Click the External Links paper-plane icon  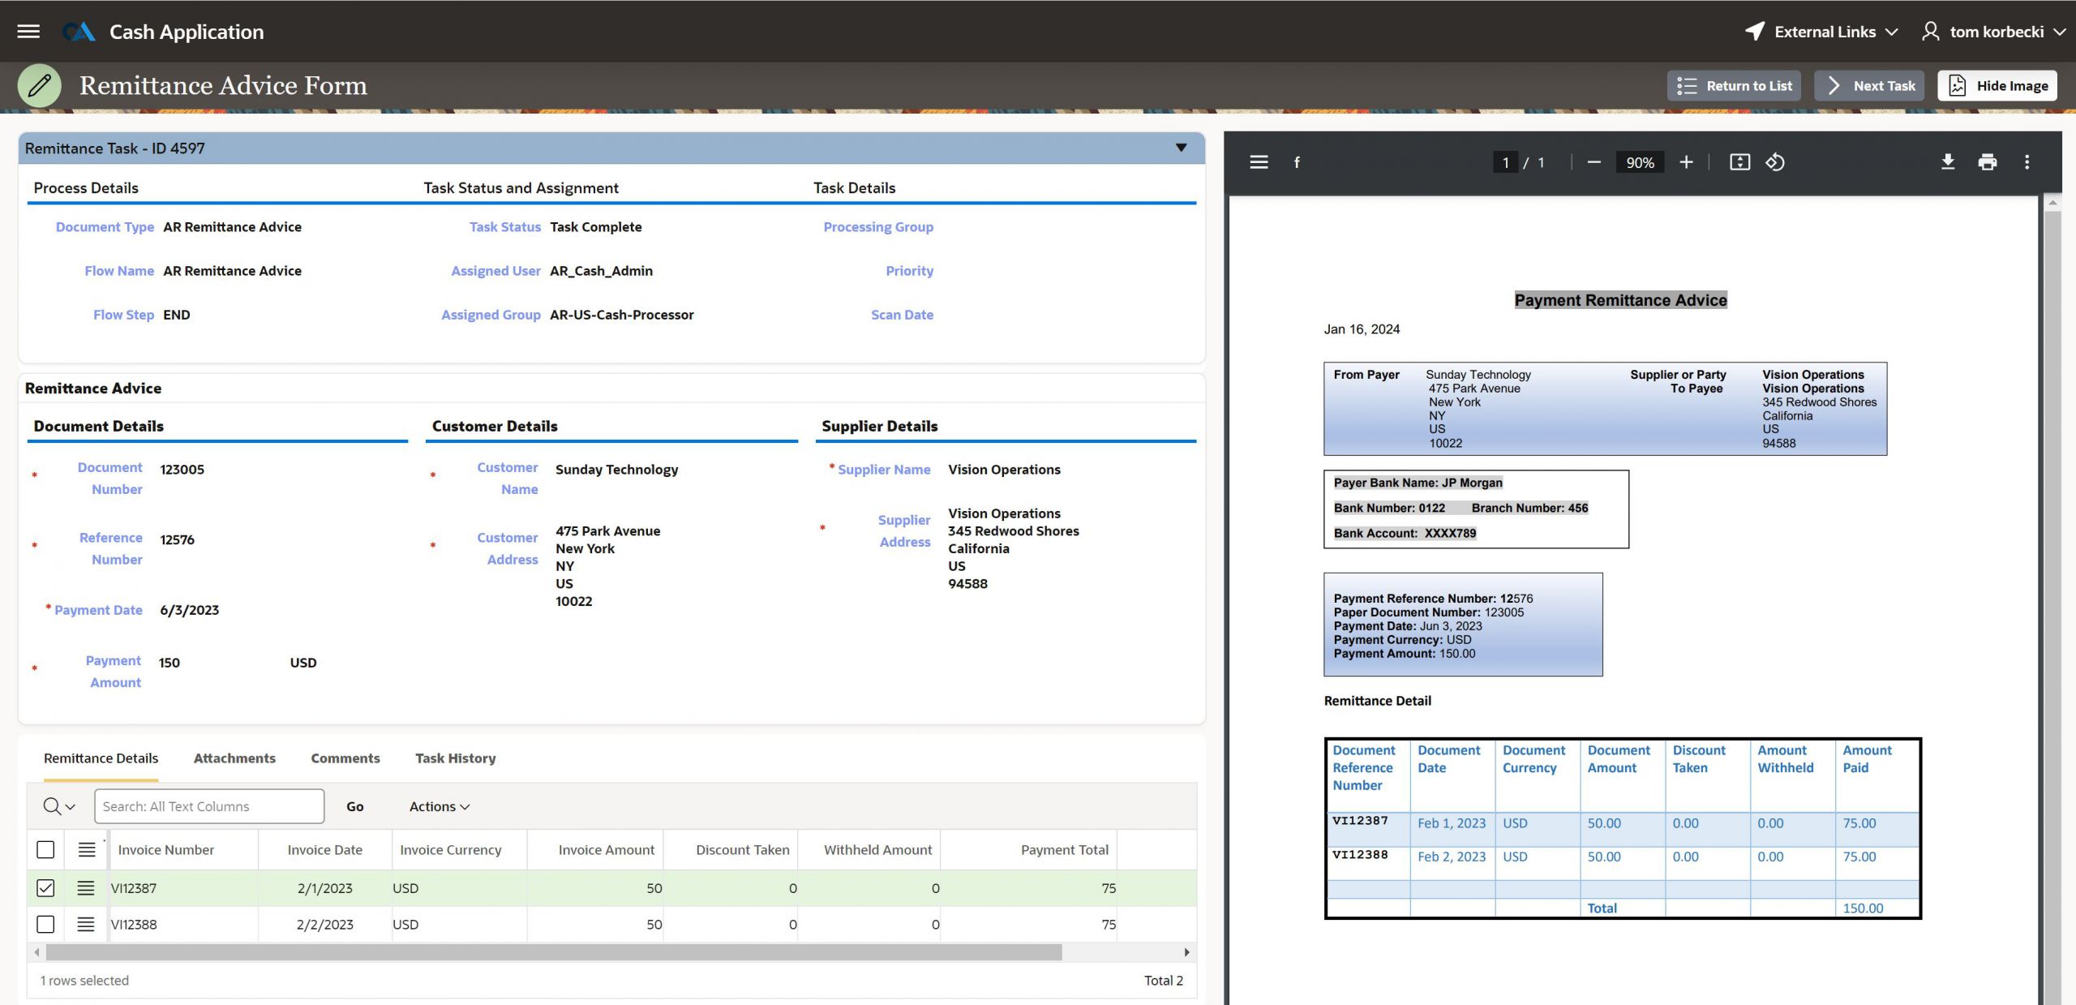[x=1755, y=32]
